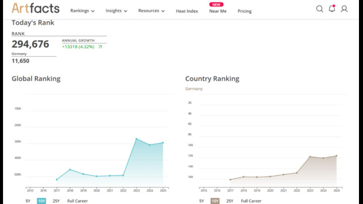Open the Pricing page
This screenshot has height=204, width=363.
[x=245, y=11]
